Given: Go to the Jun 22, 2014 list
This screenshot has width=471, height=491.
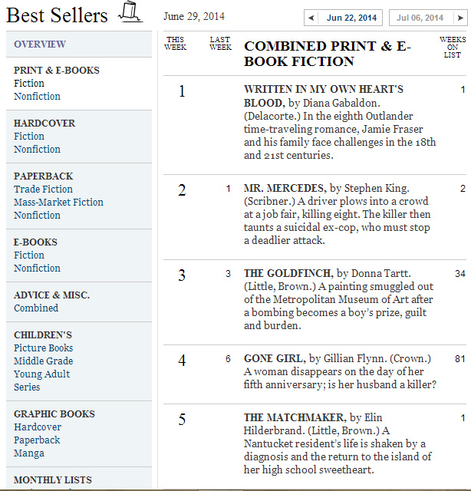Looking at the screenshot, I should tap(351, 18).
